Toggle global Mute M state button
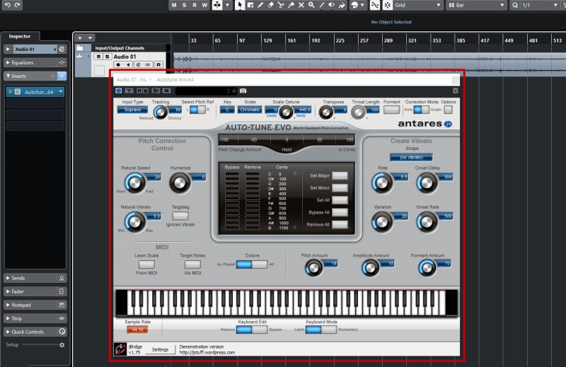Screen dimensions: 566x367 [174, 5]
